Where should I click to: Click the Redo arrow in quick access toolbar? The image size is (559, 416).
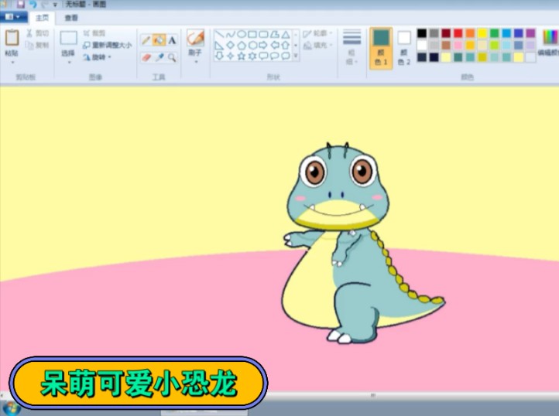pyautogui.click(x=44, y=5)
